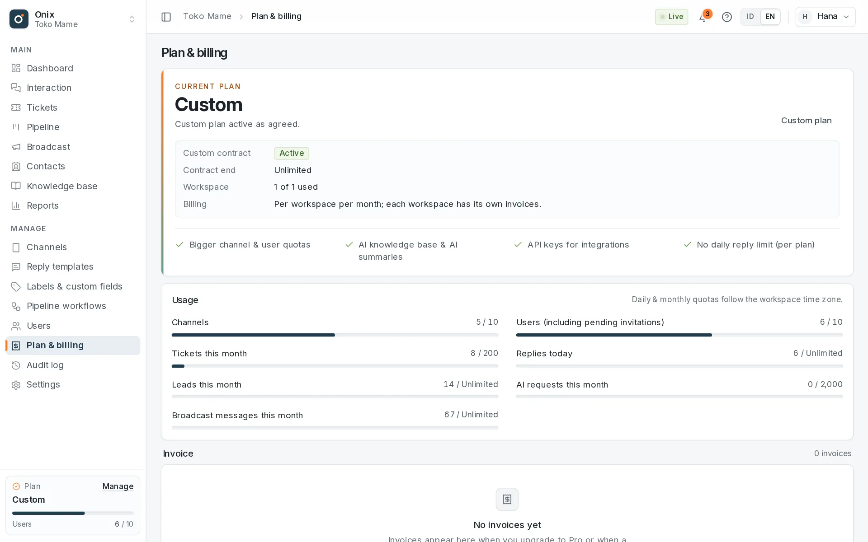The width and height of the screenshot is (868, 542).
Task: Select Plan & billing in sidebar
Action: pos(73,346)
